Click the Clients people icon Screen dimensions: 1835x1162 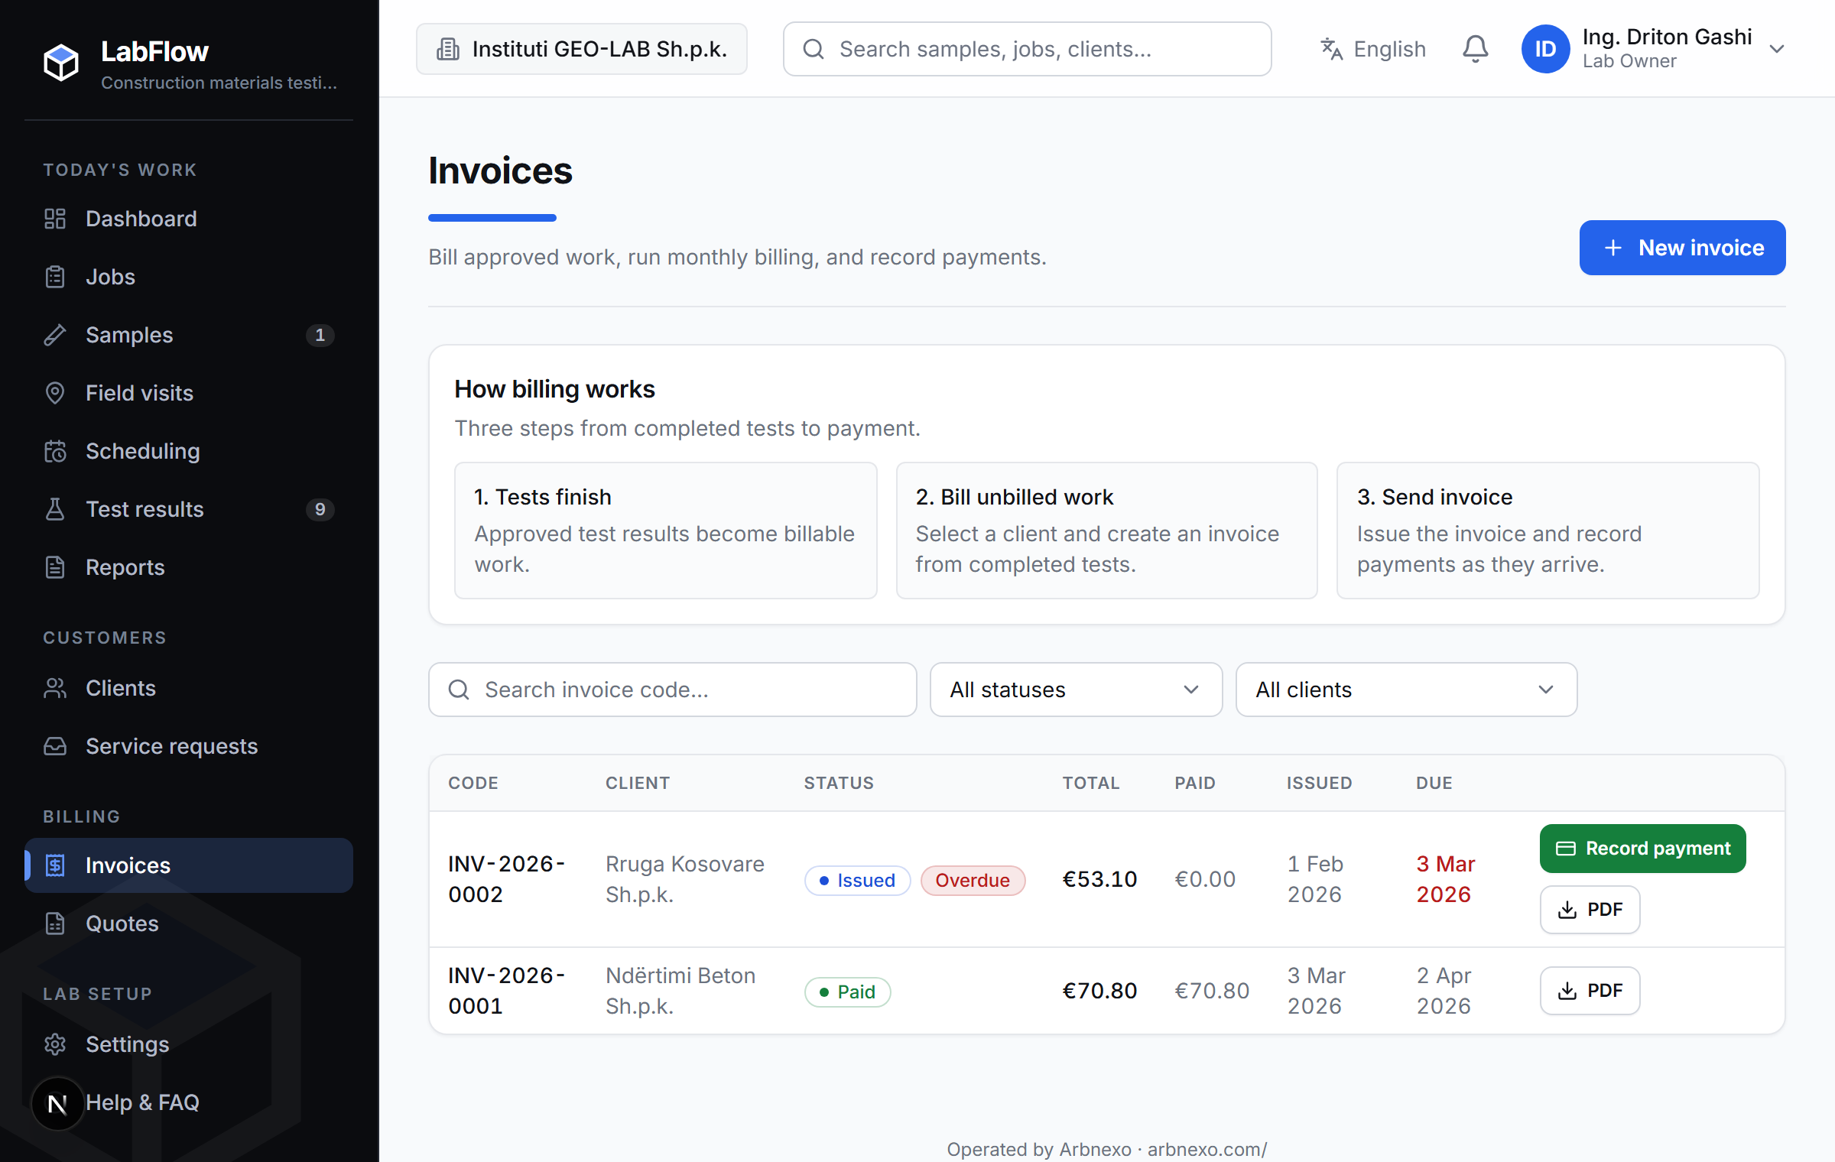point(55,688)
